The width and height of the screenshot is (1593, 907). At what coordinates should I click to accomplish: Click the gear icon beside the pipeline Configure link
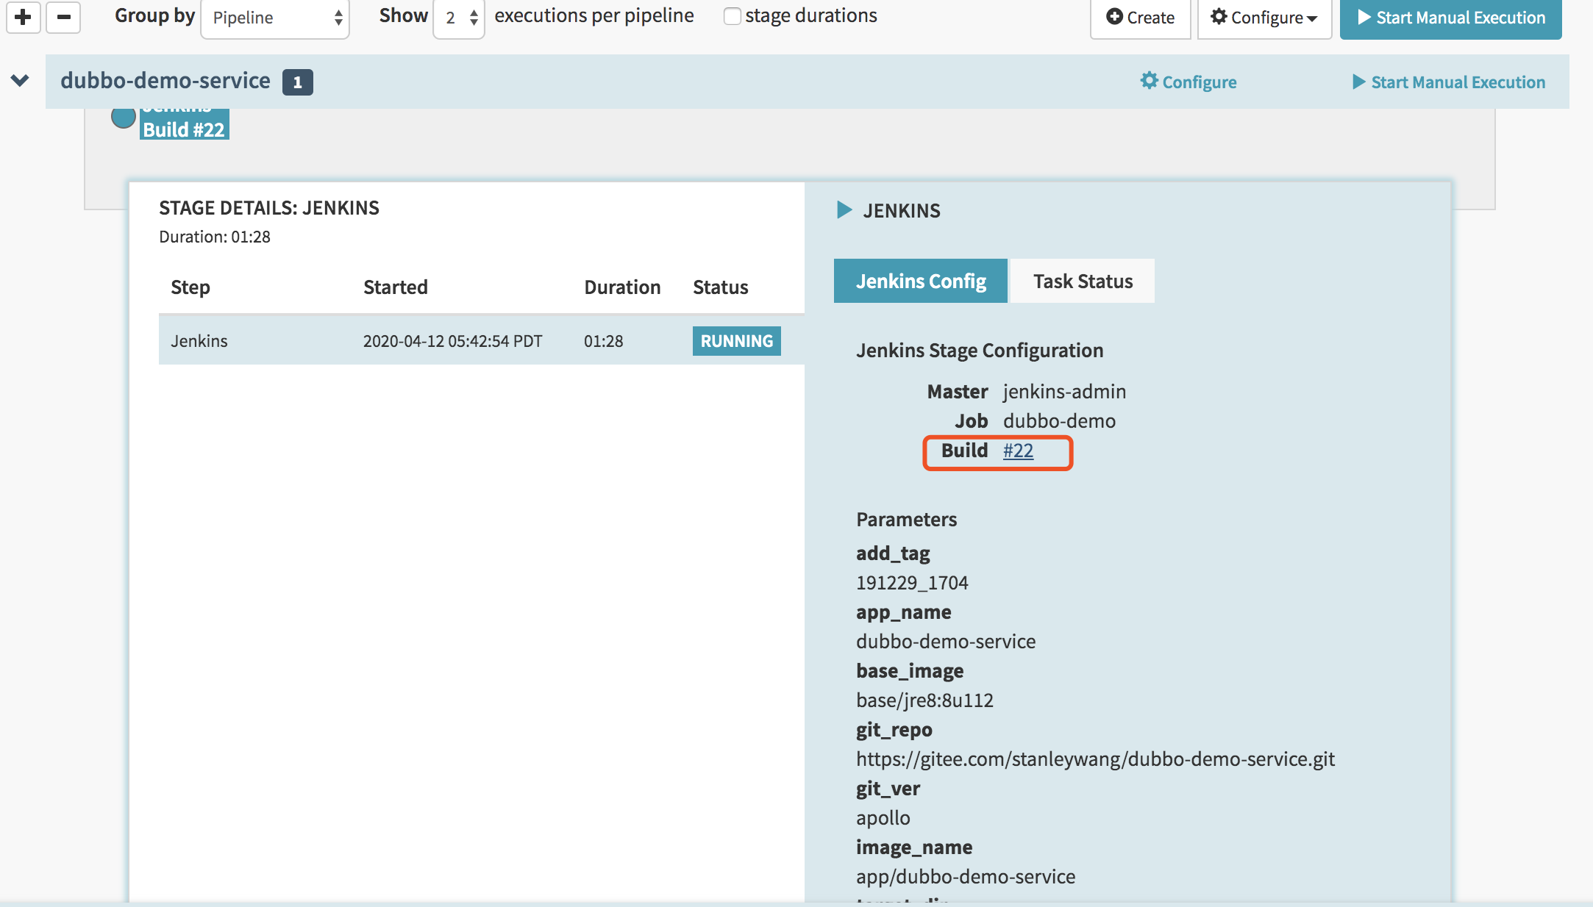pyautogui.click(x=1149, y=80)
